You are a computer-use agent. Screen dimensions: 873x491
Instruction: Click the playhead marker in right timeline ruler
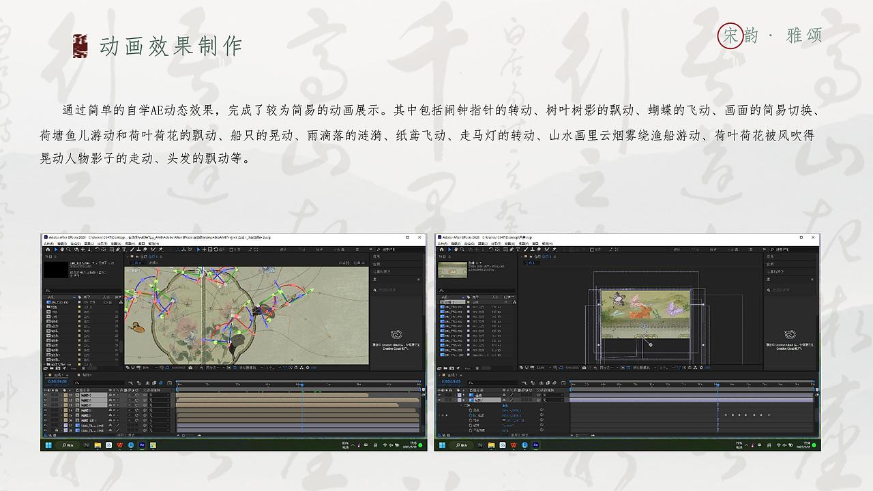click(717, 385)
